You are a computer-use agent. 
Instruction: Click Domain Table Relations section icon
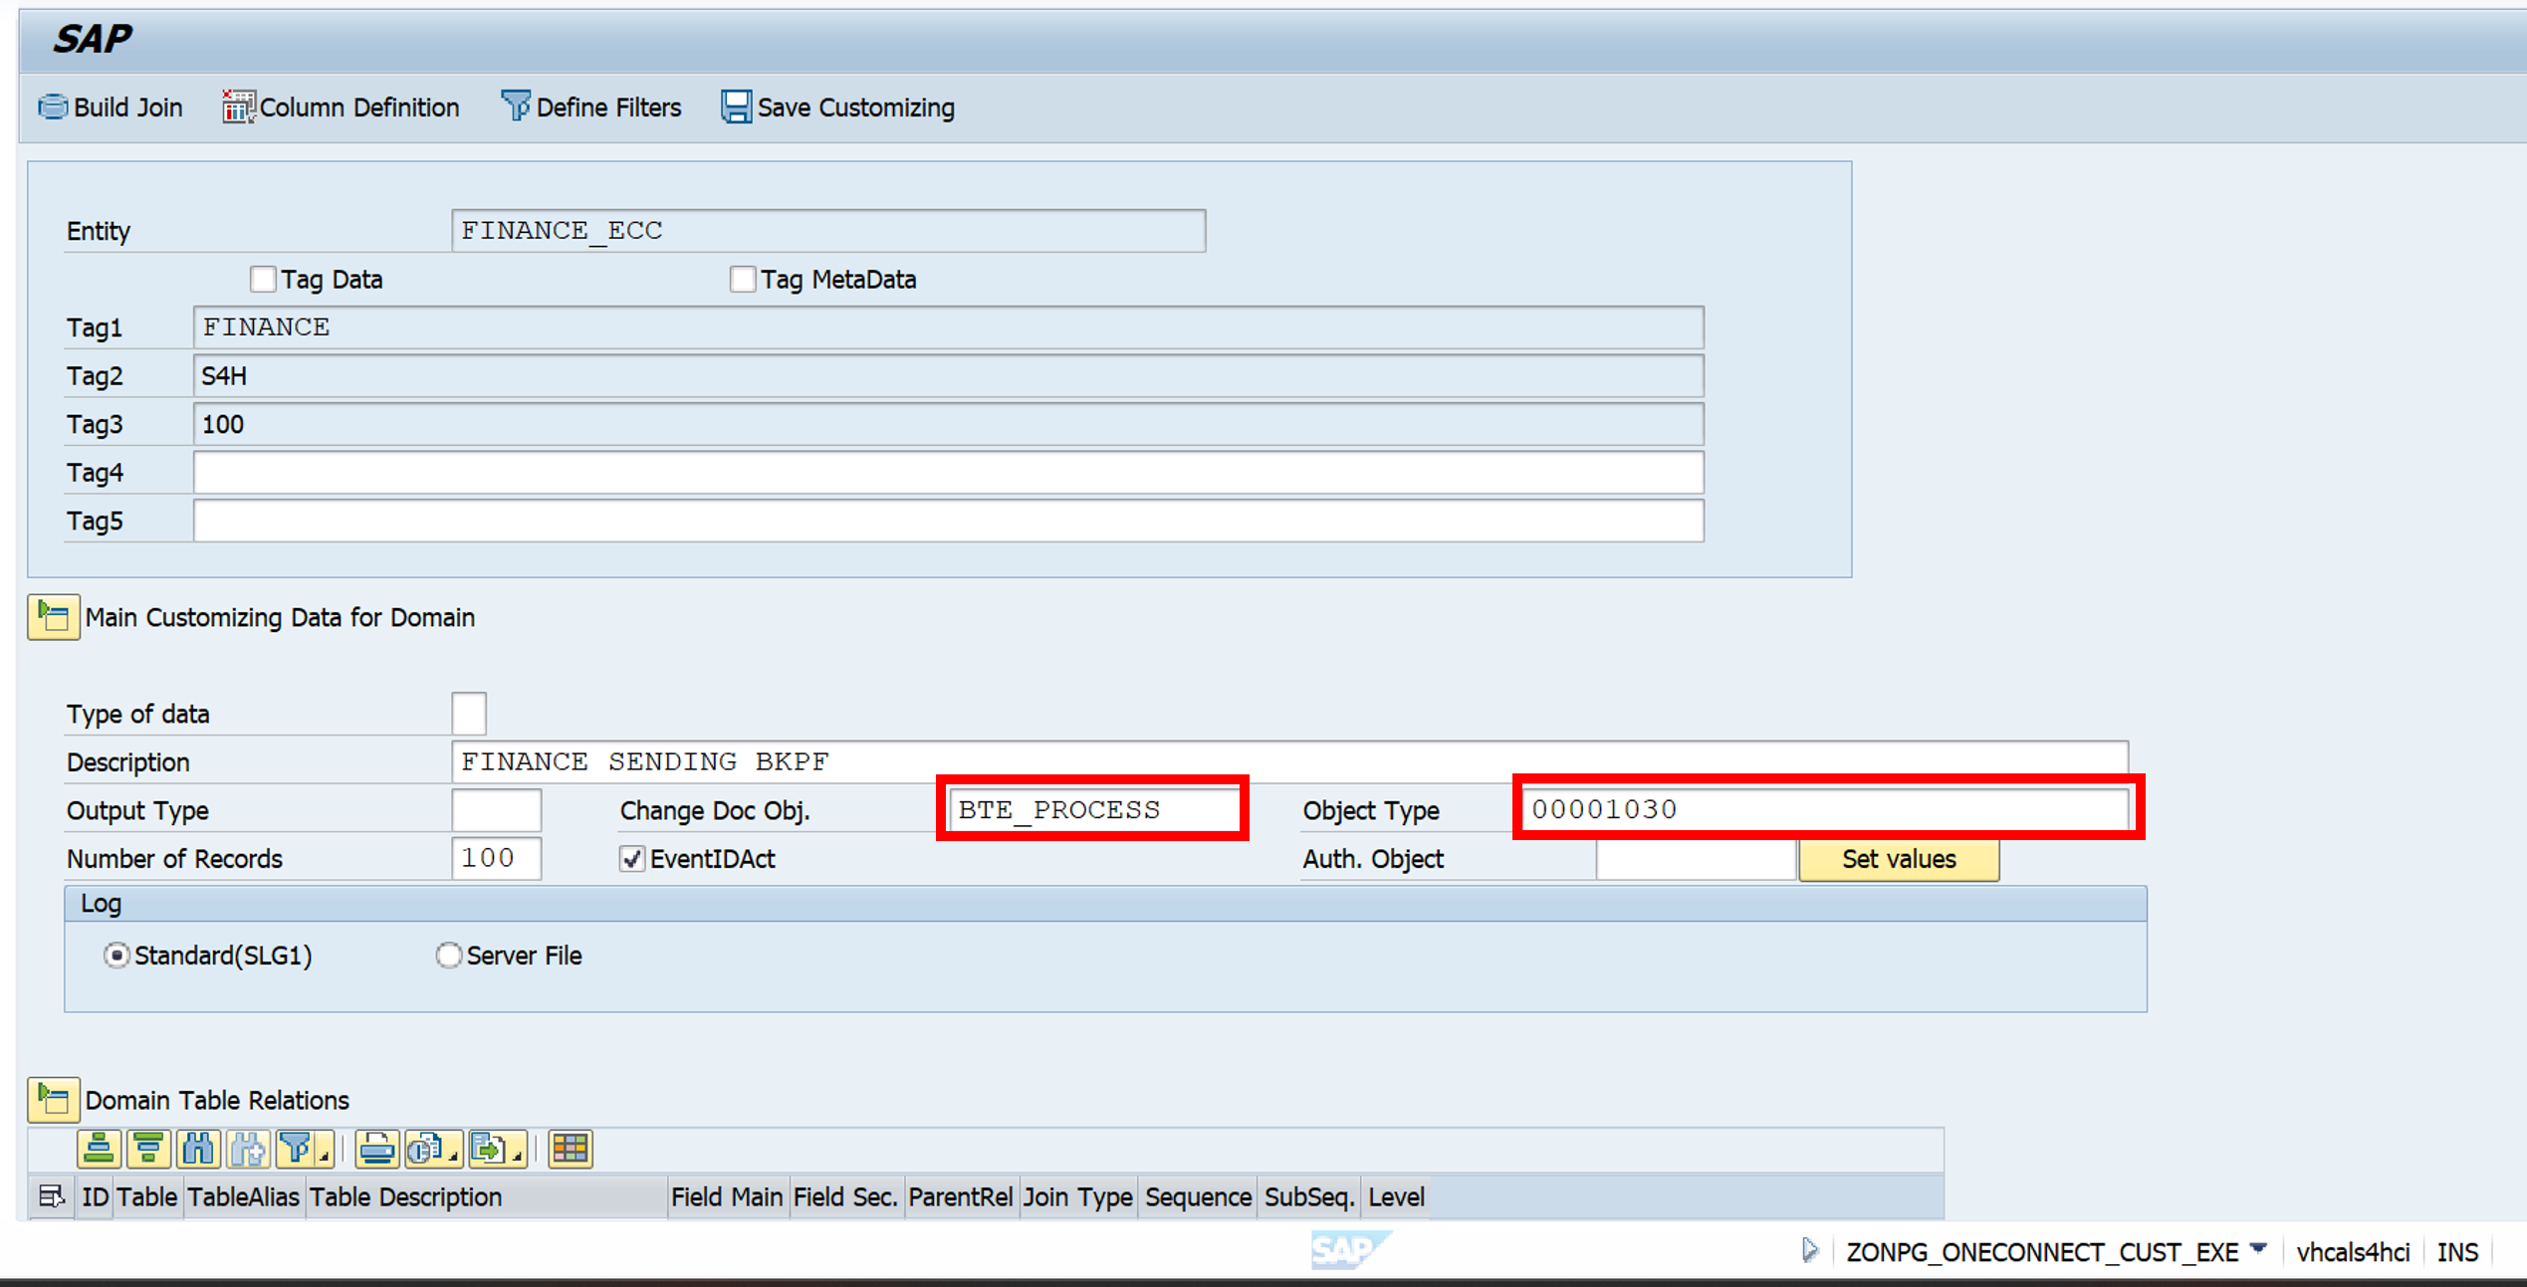tap(53, 1100)
